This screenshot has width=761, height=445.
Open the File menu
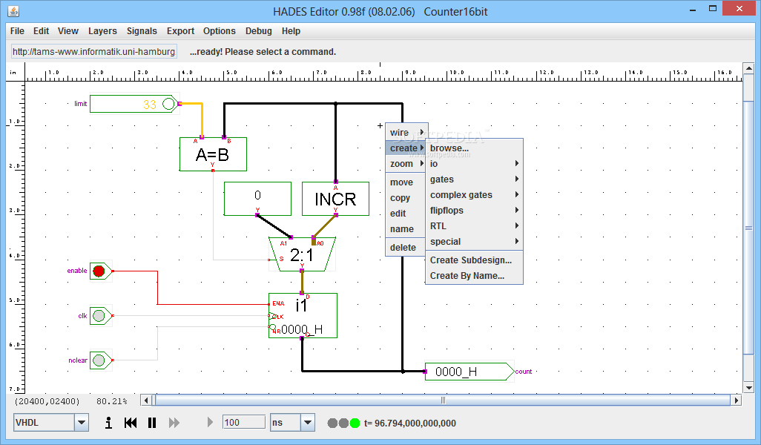click(17, 31)
